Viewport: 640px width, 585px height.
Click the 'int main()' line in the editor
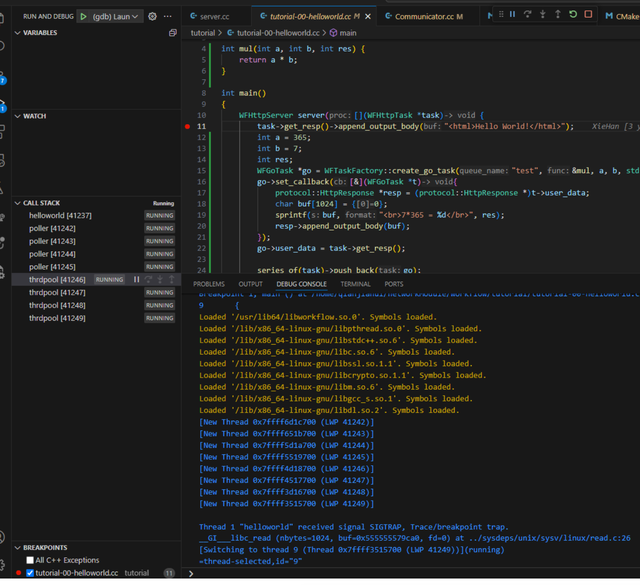click(244, 93)
